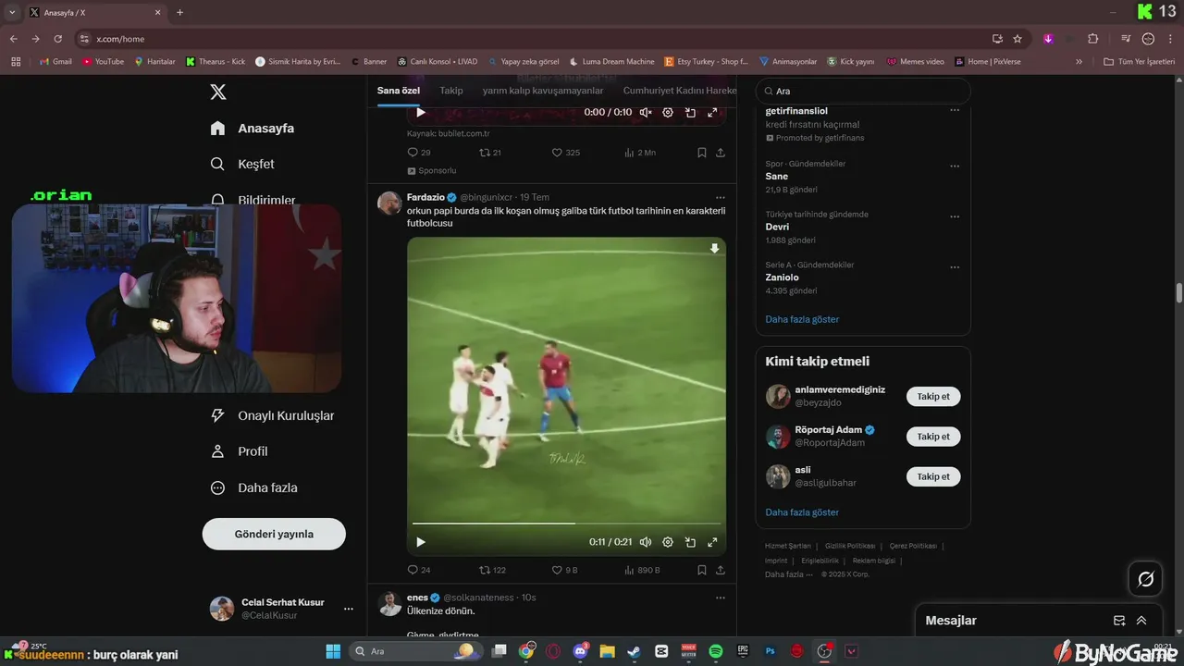Image resolution: width=1184 pixels, height=666 pixels.
Task: Open the Keşfet page
Action: click(x=242, y=164)
